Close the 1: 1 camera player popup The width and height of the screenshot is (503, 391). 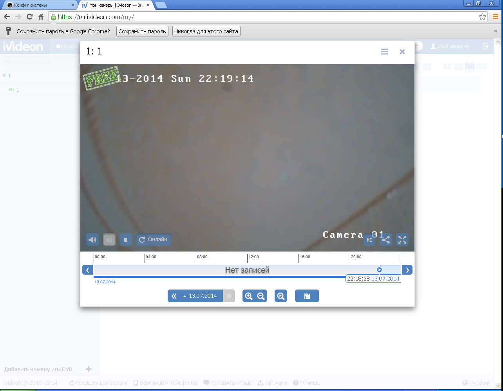[402, 52]
